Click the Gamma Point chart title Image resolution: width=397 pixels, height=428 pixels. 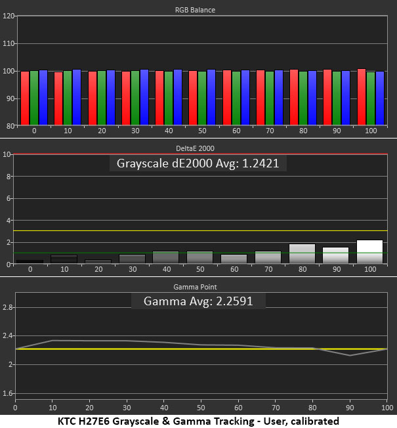click(x=195, y=287)
